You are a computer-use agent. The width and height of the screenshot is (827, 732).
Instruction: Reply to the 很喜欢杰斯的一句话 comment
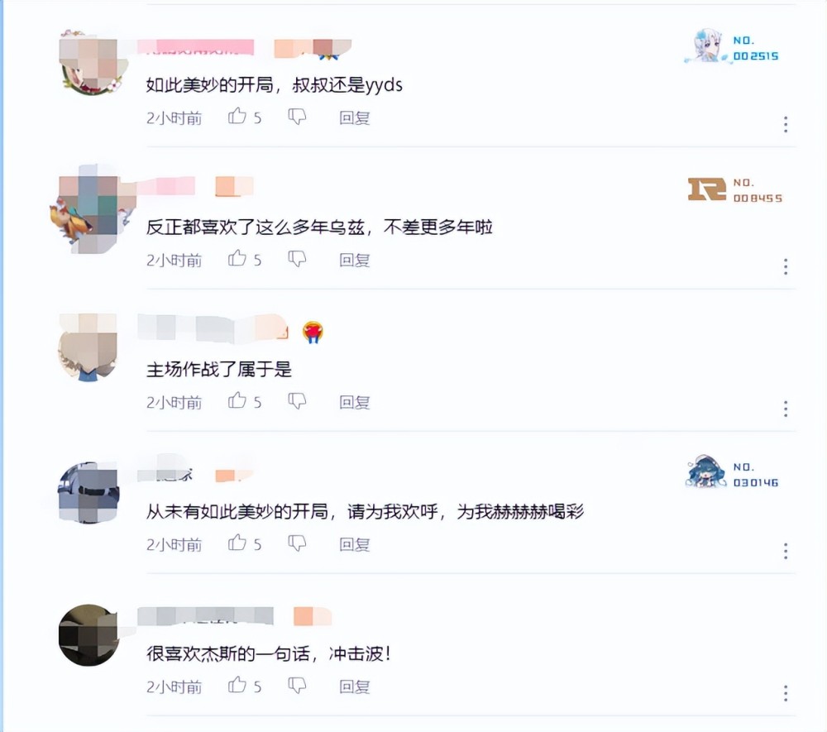(x=355, y=687)
